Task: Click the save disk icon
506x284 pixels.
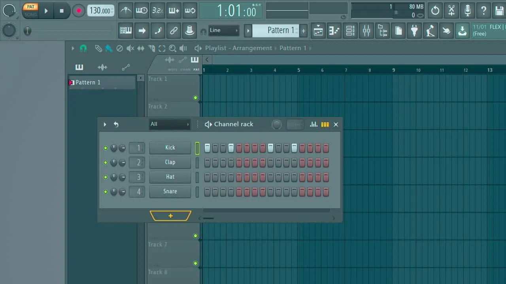Action: 499,11
